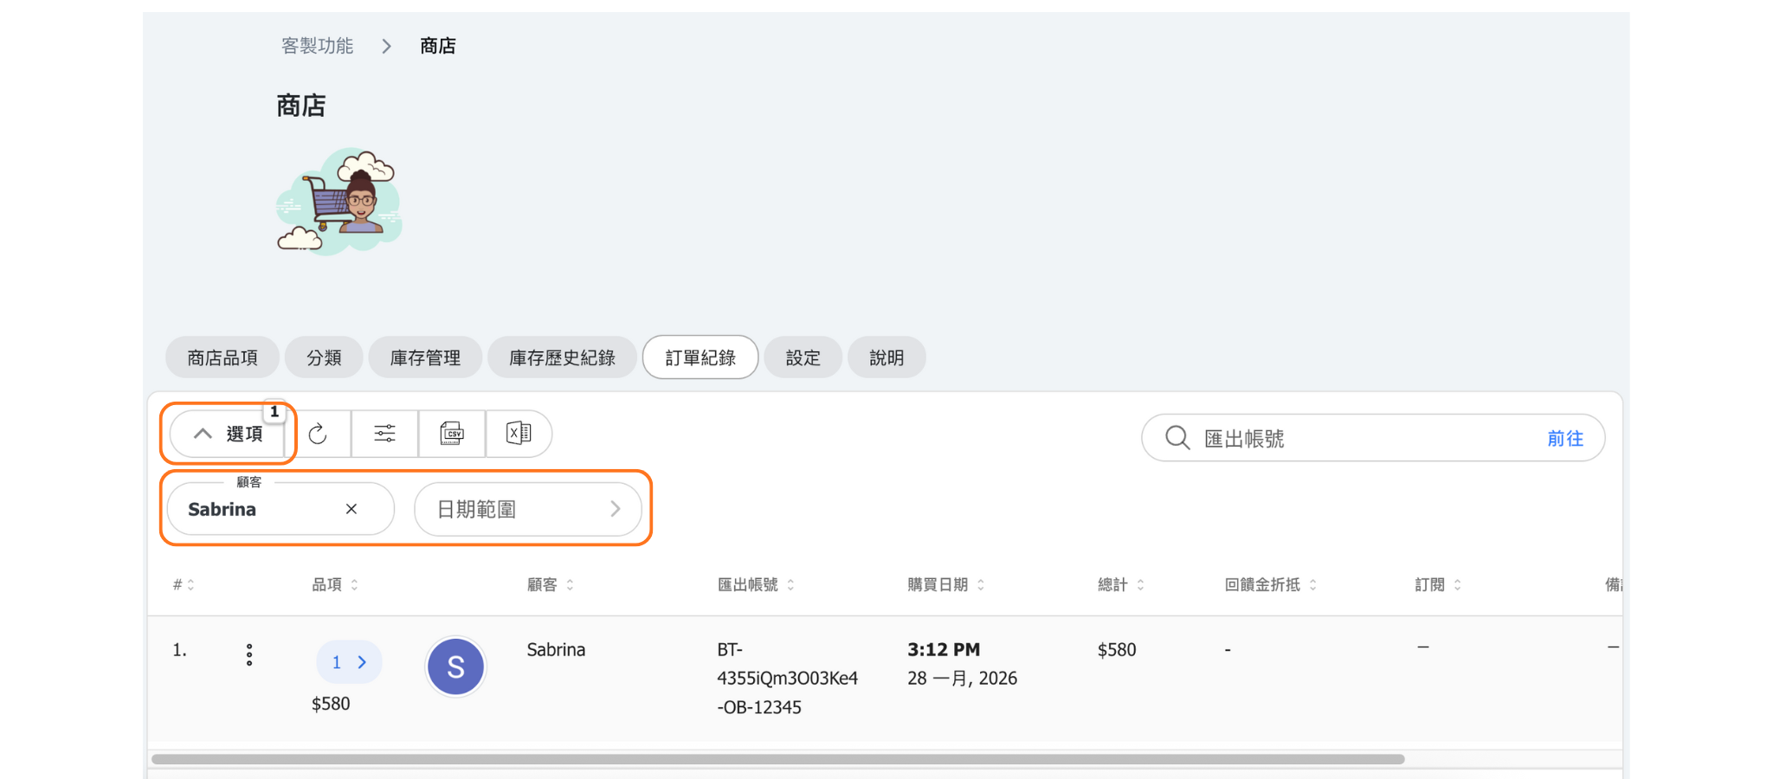Click the 匯出帳號 search input field

1368,439
